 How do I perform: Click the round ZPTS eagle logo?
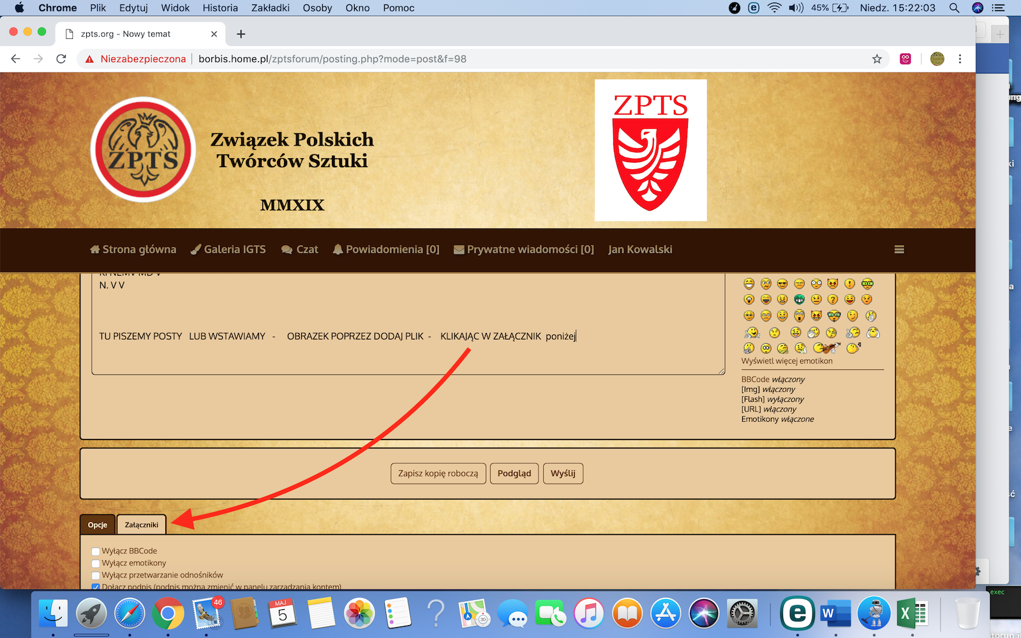tap(143, 150)
